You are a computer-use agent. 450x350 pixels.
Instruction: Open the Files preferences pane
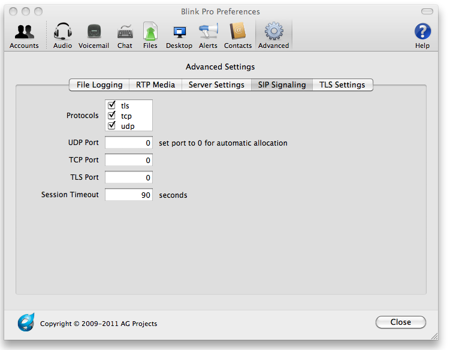150,36
